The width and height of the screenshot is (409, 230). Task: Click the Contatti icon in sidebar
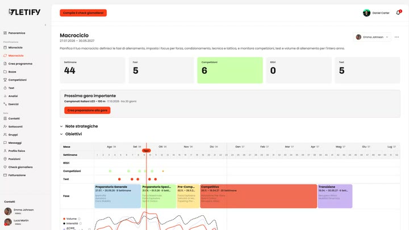pyautogui.click(x=5, y=118)
